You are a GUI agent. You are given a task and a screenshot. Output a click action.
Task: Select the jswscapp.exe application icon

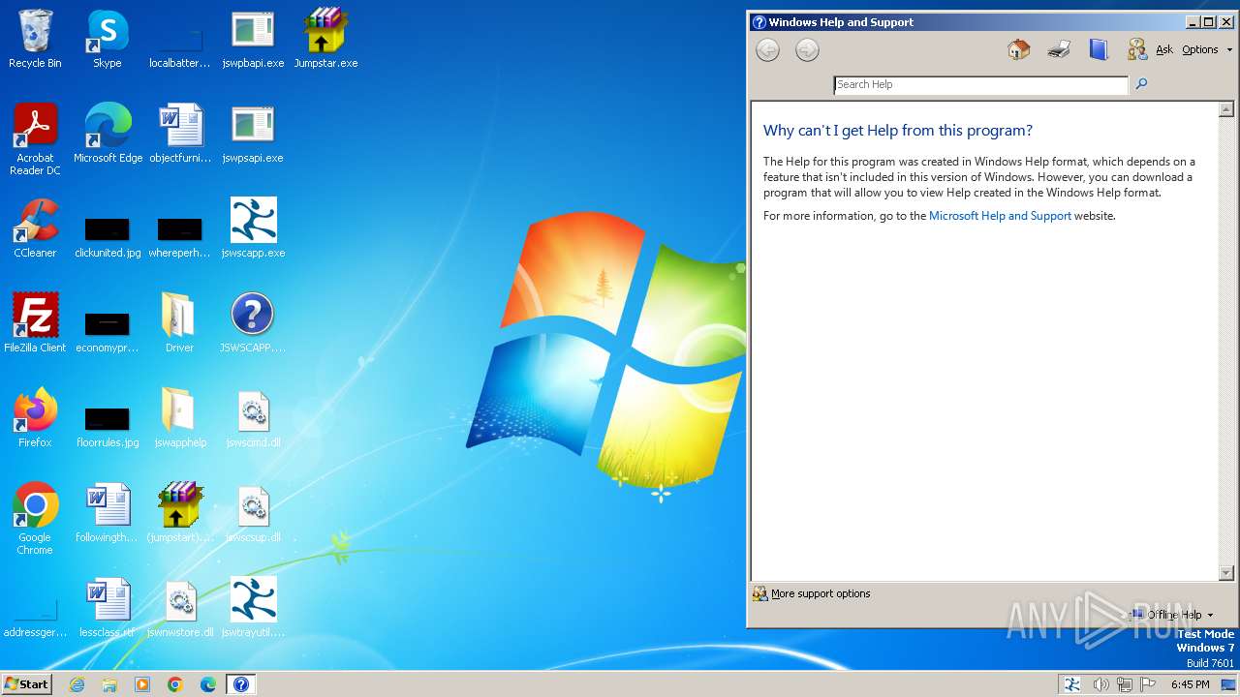253,228
